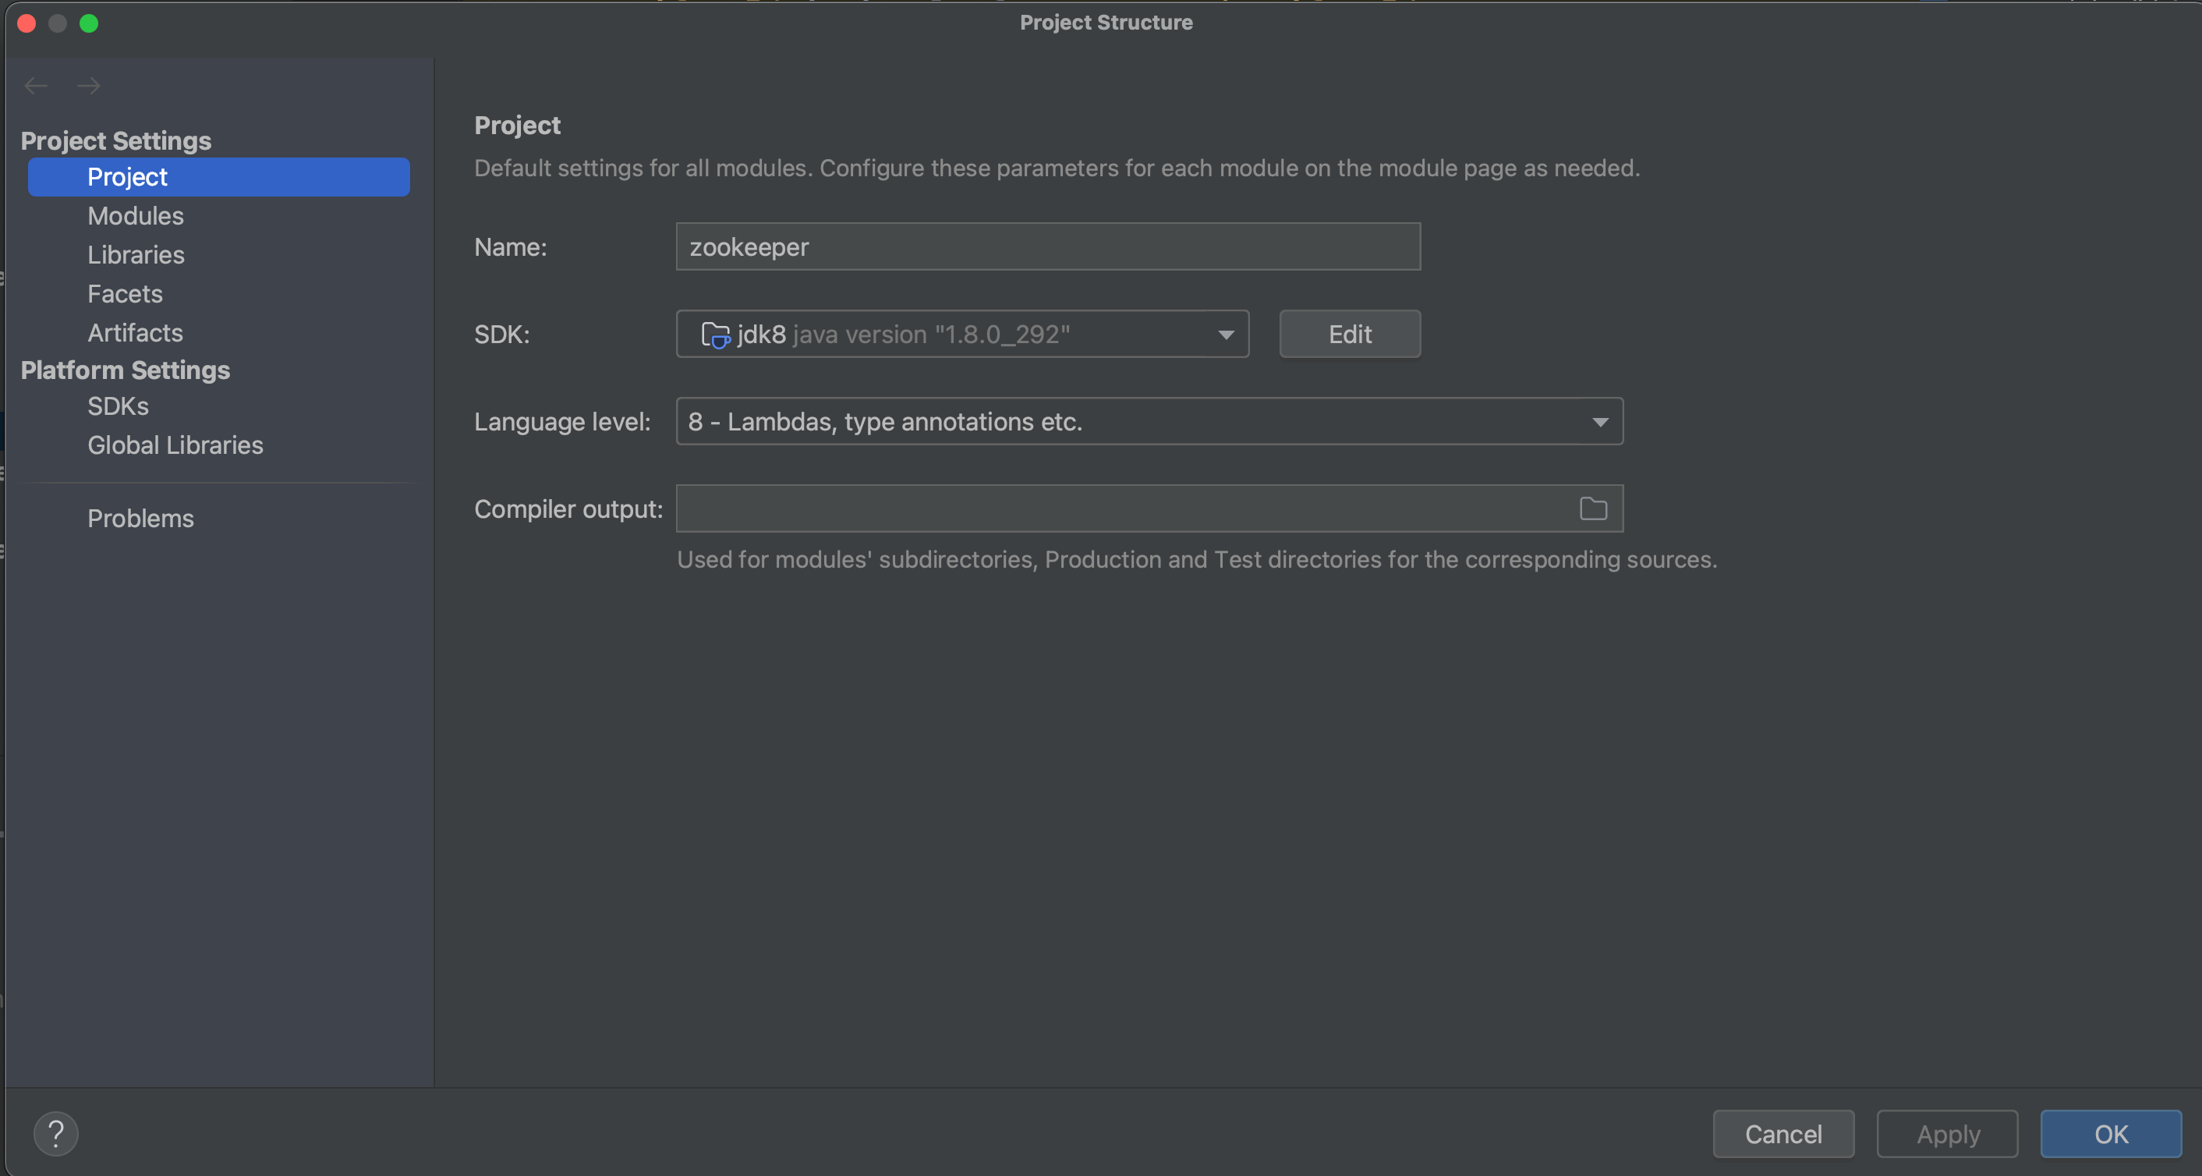Click the green window zoom button

click(x=89, y=23)
